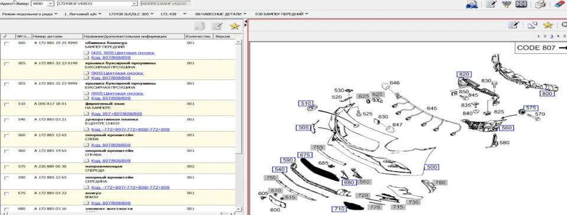This screenshot has height=215, width=567.
Task: Go to diagram page 2
Action: [x=545, y=36]
